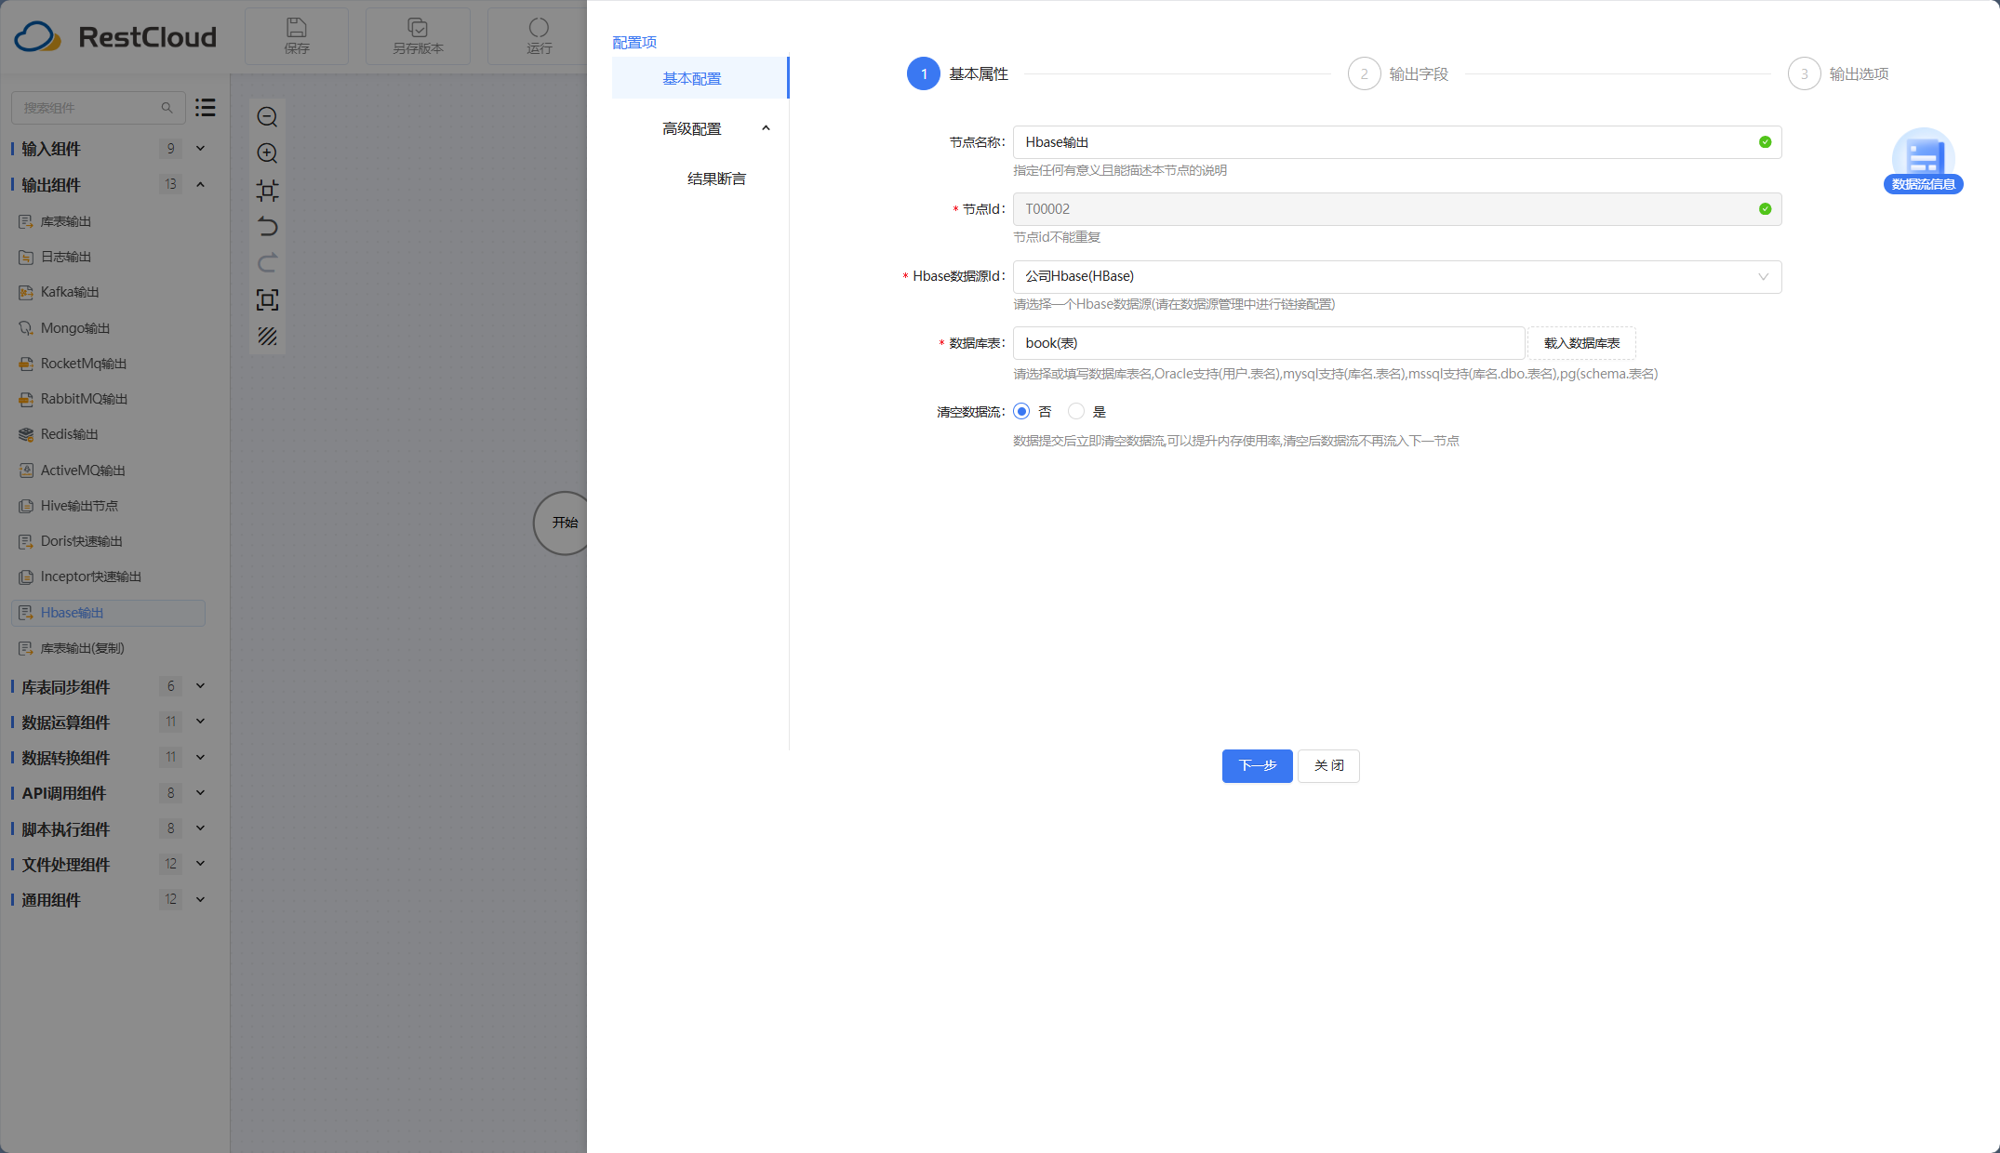Go to step 3 输出选项
The height and width of the screenshot is (1153, 2000).
click(1838, 73)
